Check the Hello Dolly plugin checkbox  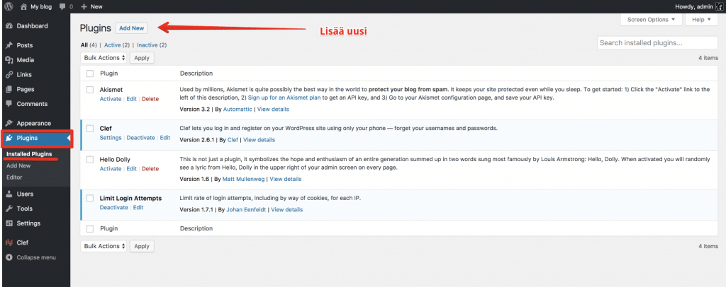[x=90, y=160]
